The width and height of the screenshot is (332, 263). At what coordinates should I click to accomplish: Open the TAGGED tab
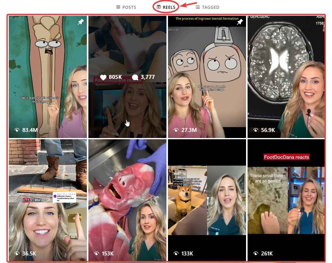tap(211, 7)
